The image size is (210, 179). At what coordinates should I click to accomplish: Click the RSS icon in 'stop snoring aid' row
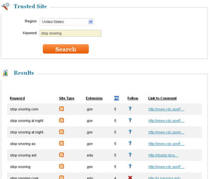pos(62,155)
